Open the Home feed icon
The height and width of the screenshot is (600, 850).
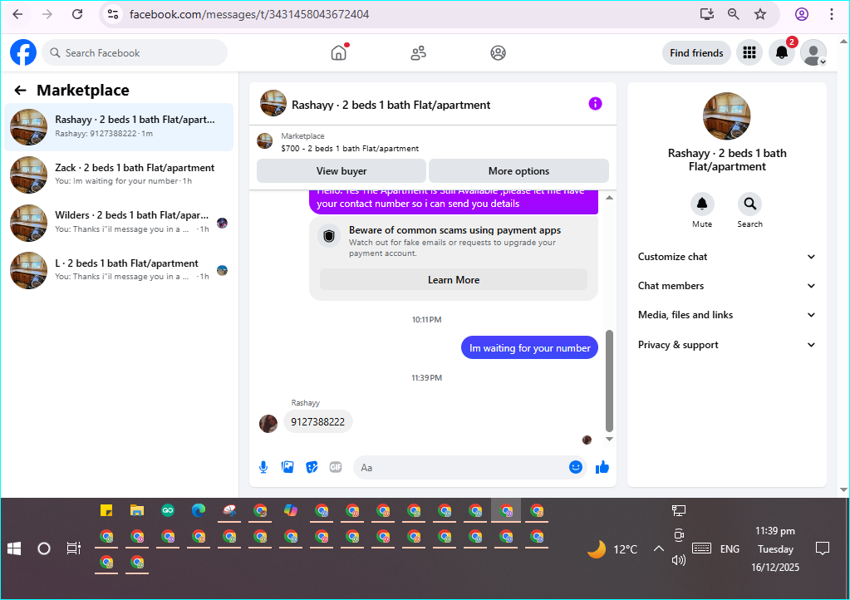coord(339,52)
